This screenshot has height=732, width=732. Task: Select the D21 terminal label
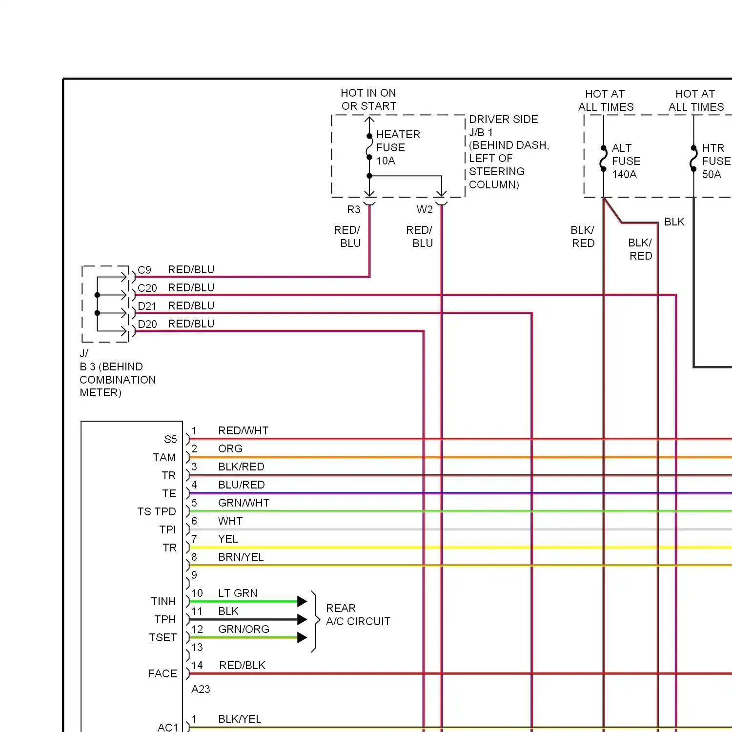(x=147, y=306)
